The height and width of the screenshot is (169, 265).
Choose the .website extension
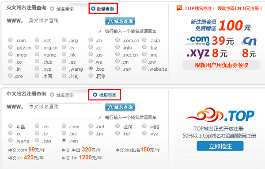click(144, 68)
